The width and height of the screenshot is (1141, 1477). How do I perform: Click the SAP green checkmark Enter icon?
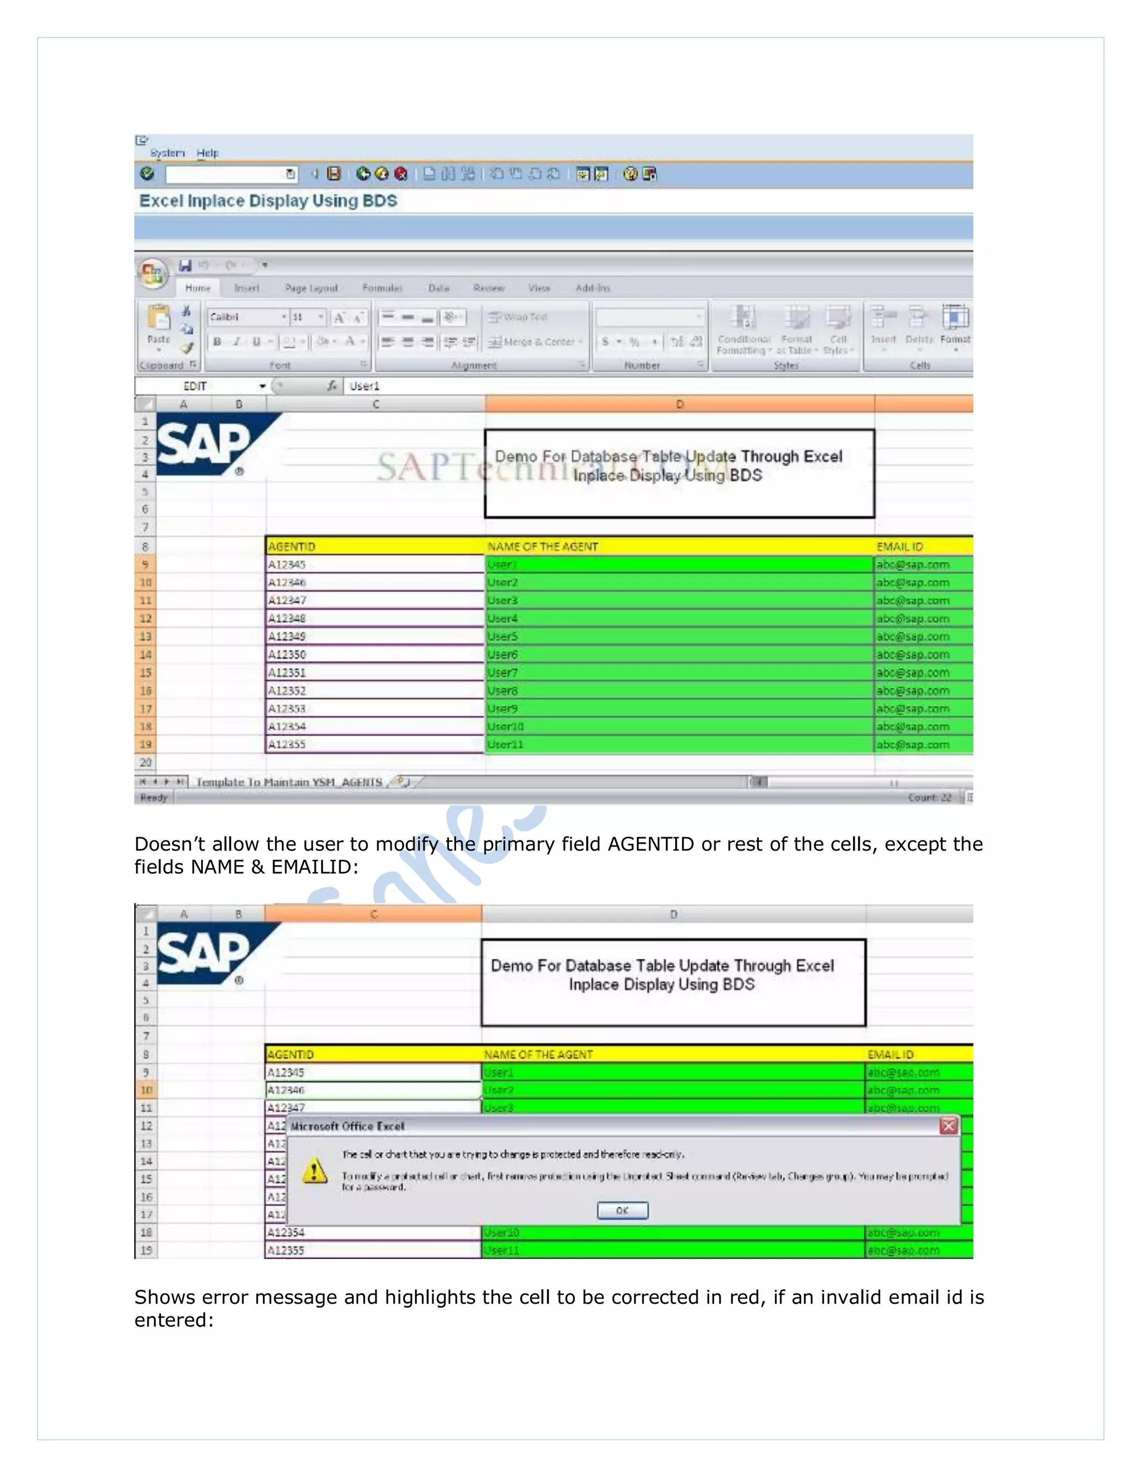point(147,174)
